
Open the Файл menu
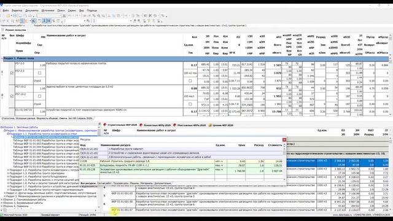(x=6, y=10)
